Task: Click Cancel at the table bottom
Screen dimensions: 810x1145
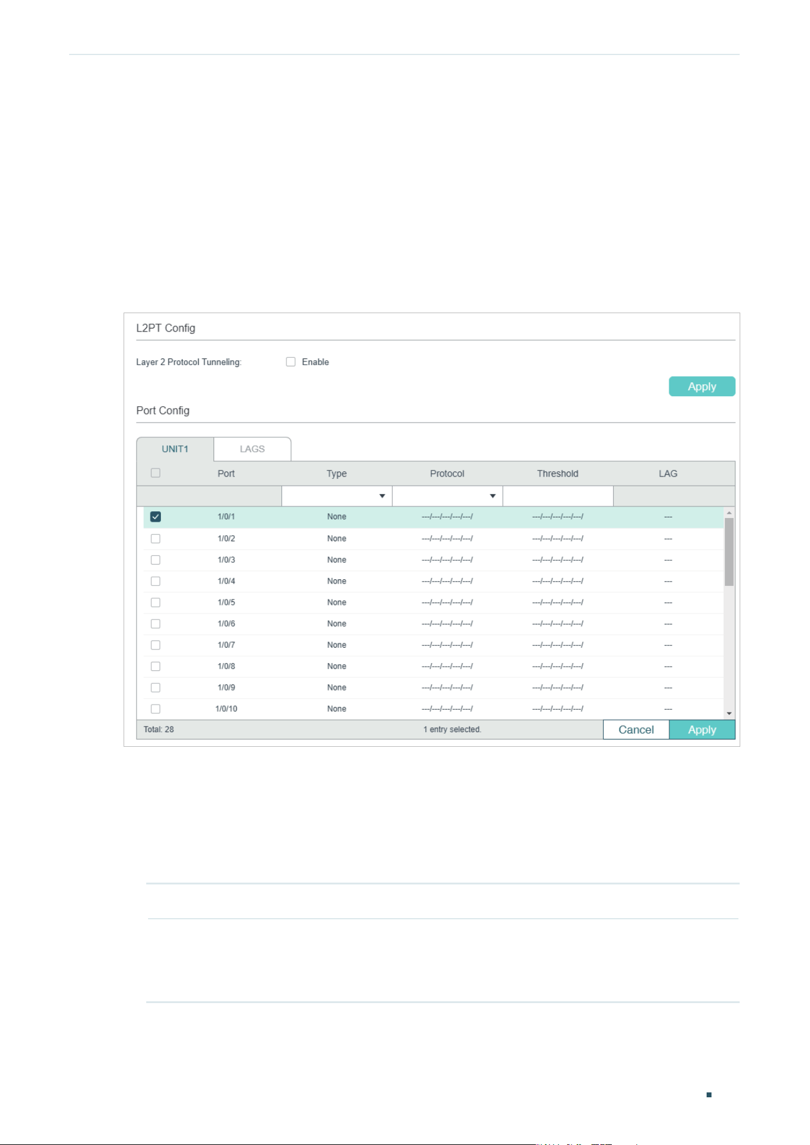Action: pos(636,730)
